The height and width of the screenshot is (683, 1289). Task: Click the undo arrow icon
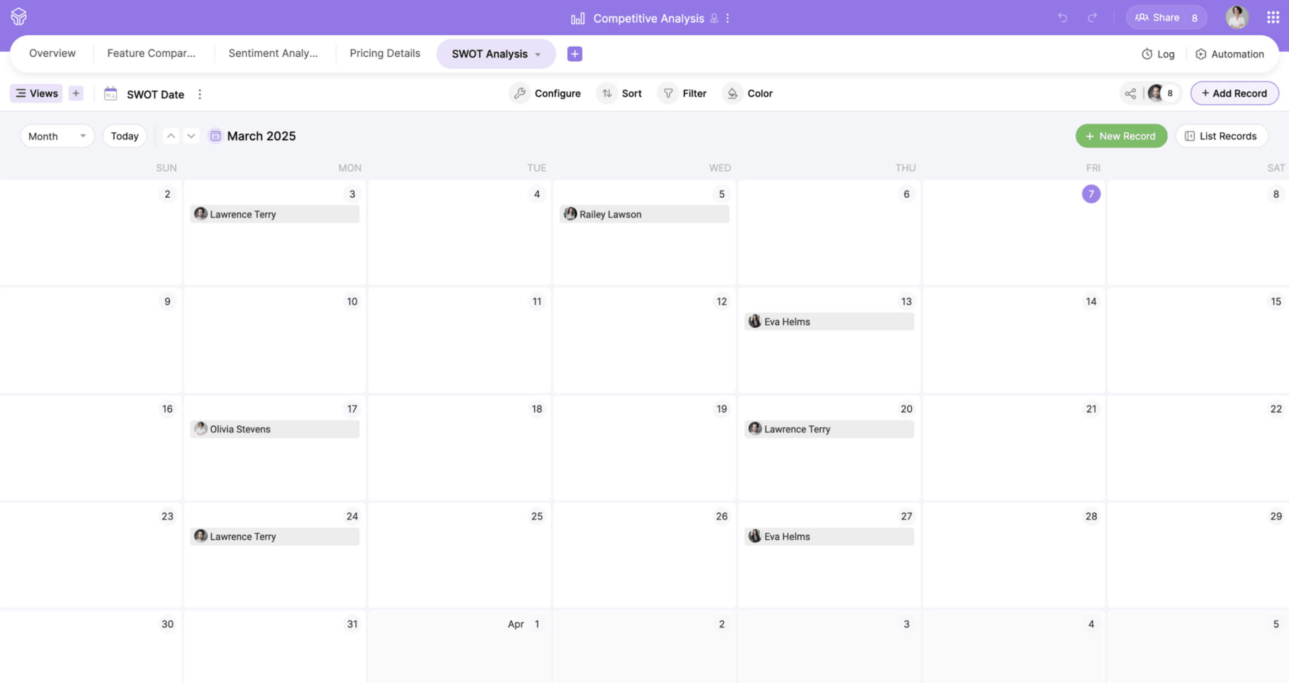click(1063, 18)
